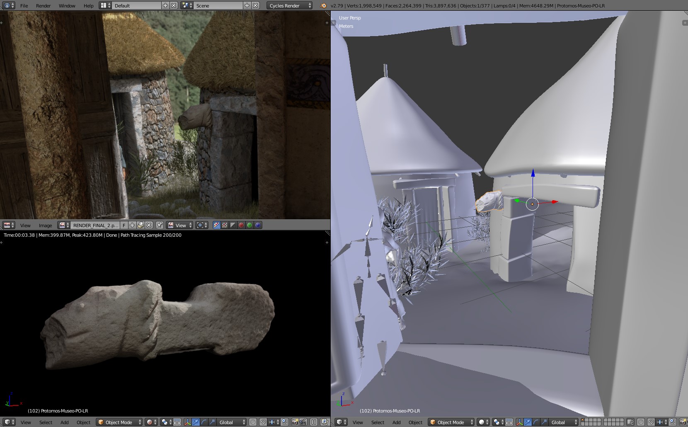This screenshot has height=427, width=688.
Task: Click the X to unlink RENDER_FINAL_2 image
Action: click(x=148, y=225)
